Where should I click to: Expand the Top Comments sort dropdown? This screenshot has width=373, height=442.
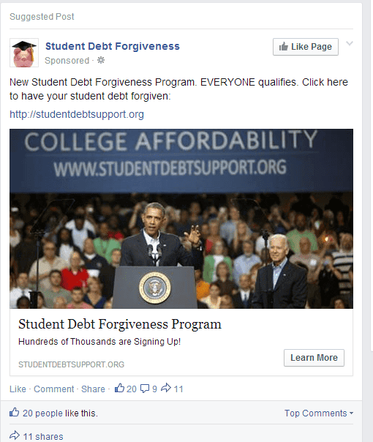click(319, 413)
